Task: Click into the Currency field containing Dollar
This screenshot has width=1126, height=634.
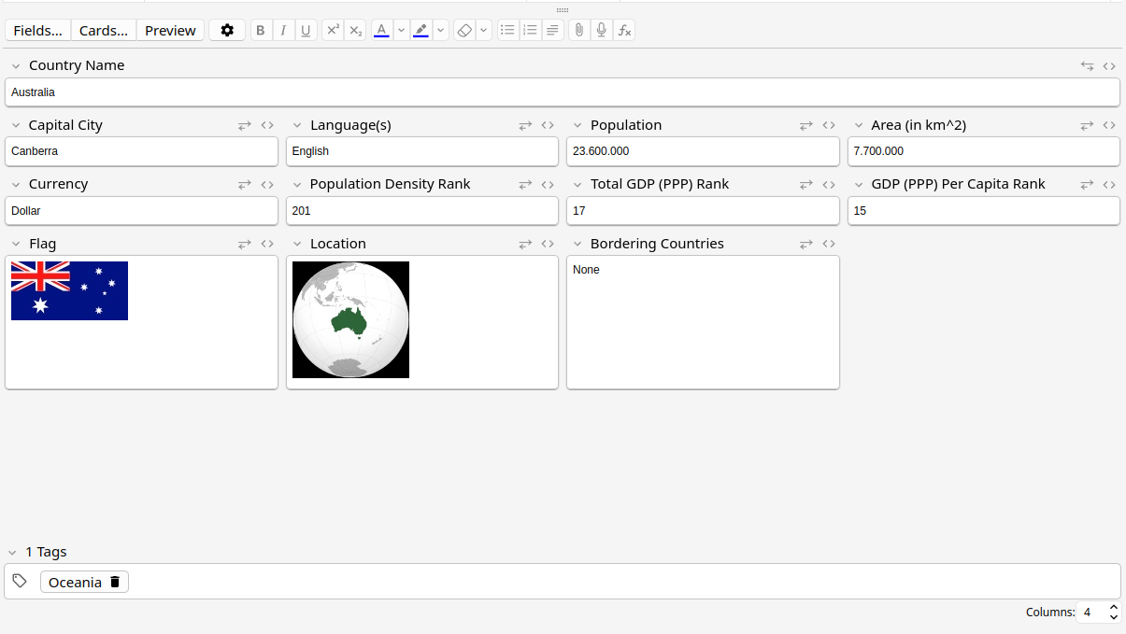Action: tap(141, 211)
